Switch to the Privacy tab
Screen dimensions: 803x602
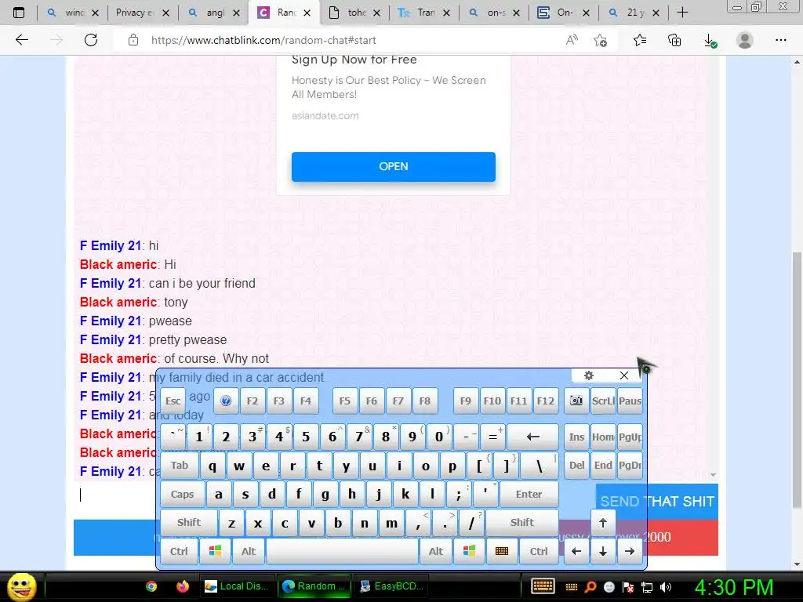pyautogui.click(x=134, y=13)
